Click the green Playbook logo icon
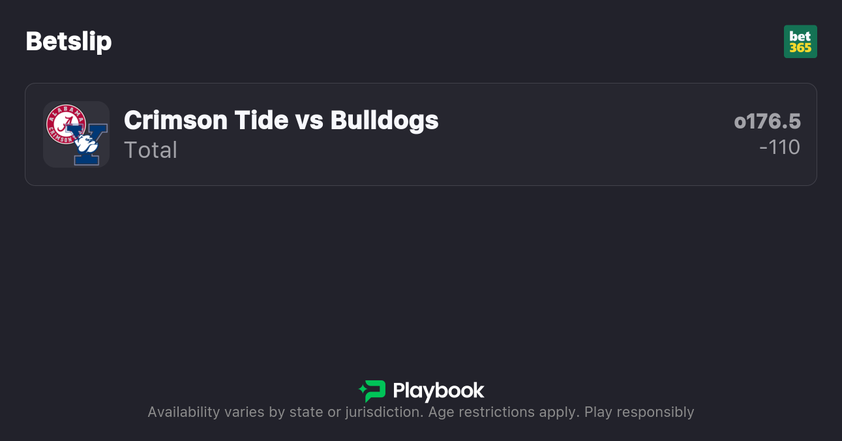Viewport: 842px width, 441px height. pyautogui.click(x=372, y=391)
